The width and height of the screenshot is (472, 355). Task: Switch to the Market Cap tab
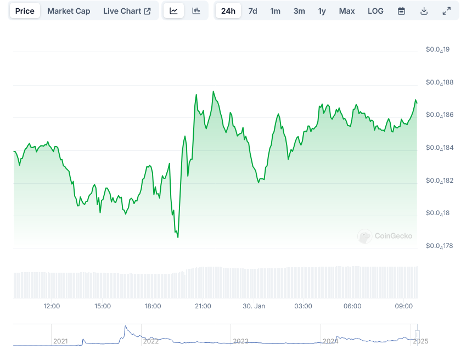pyautogui.click(x=69, y=11)
